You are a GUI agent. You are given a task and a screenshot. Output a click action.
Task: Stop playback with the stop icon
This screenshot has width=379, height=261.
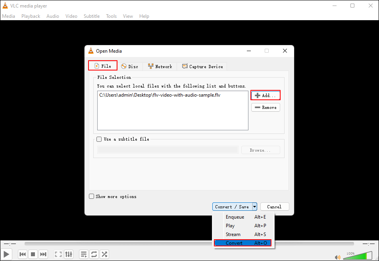(33, 254)
